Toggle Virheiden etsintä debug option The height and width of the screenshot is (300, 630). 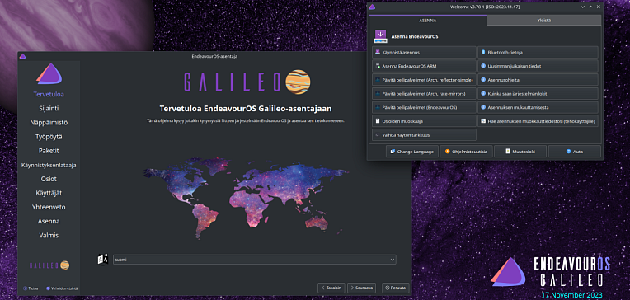62,288
